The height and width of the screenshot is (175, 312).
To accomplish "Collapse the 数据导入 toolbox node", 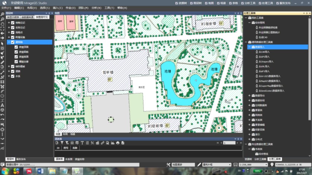I will pos(249,47).
